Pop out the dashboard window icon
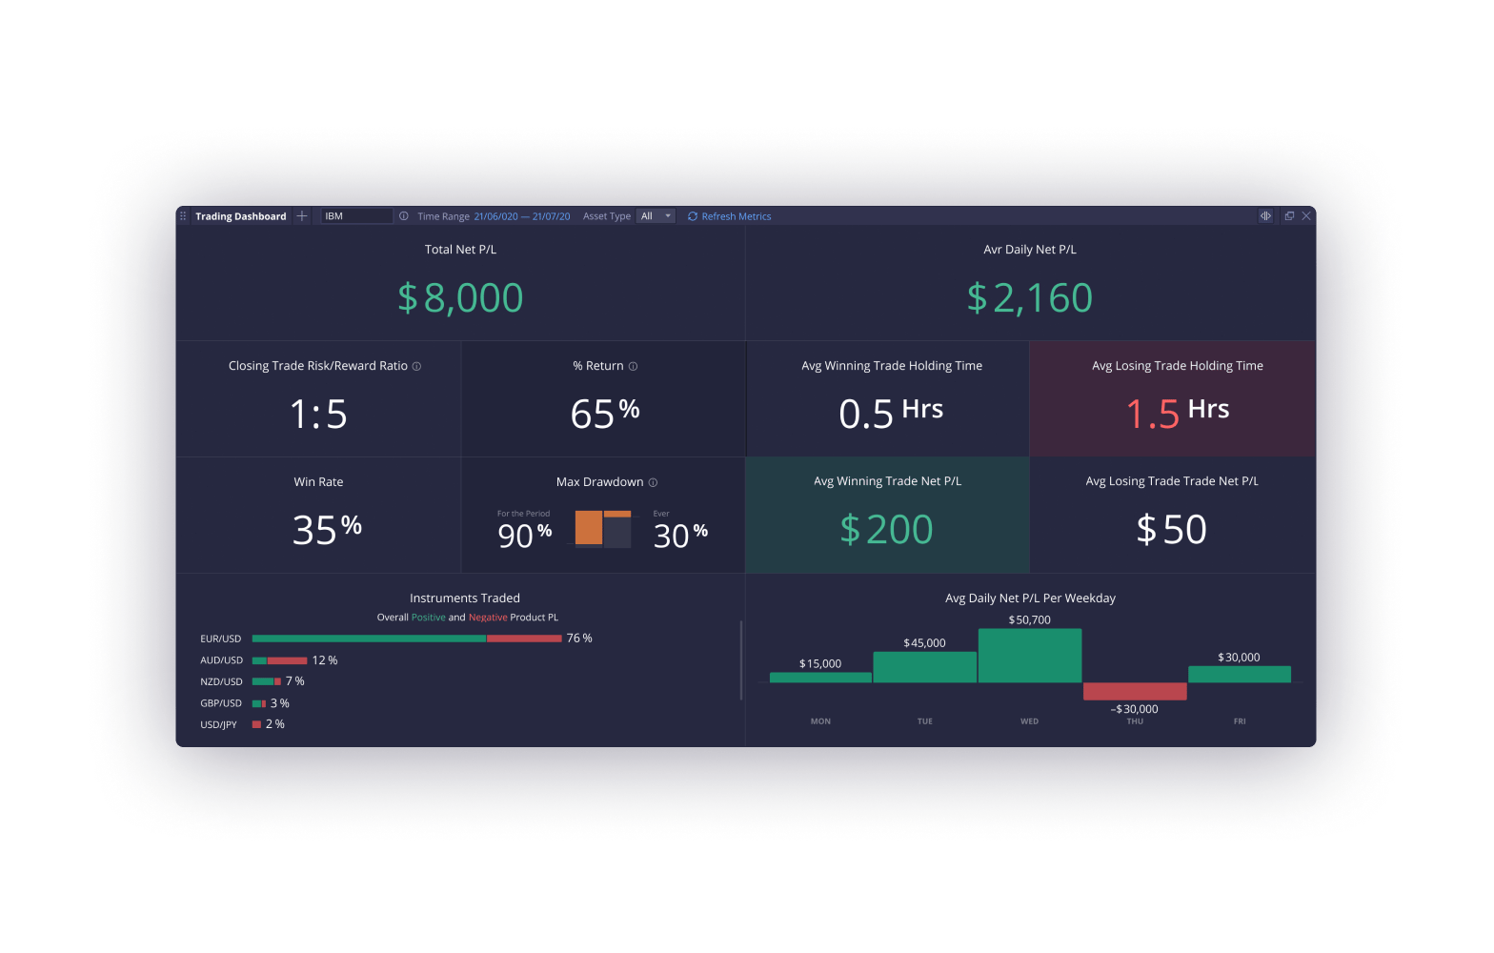 (1289, 216)
